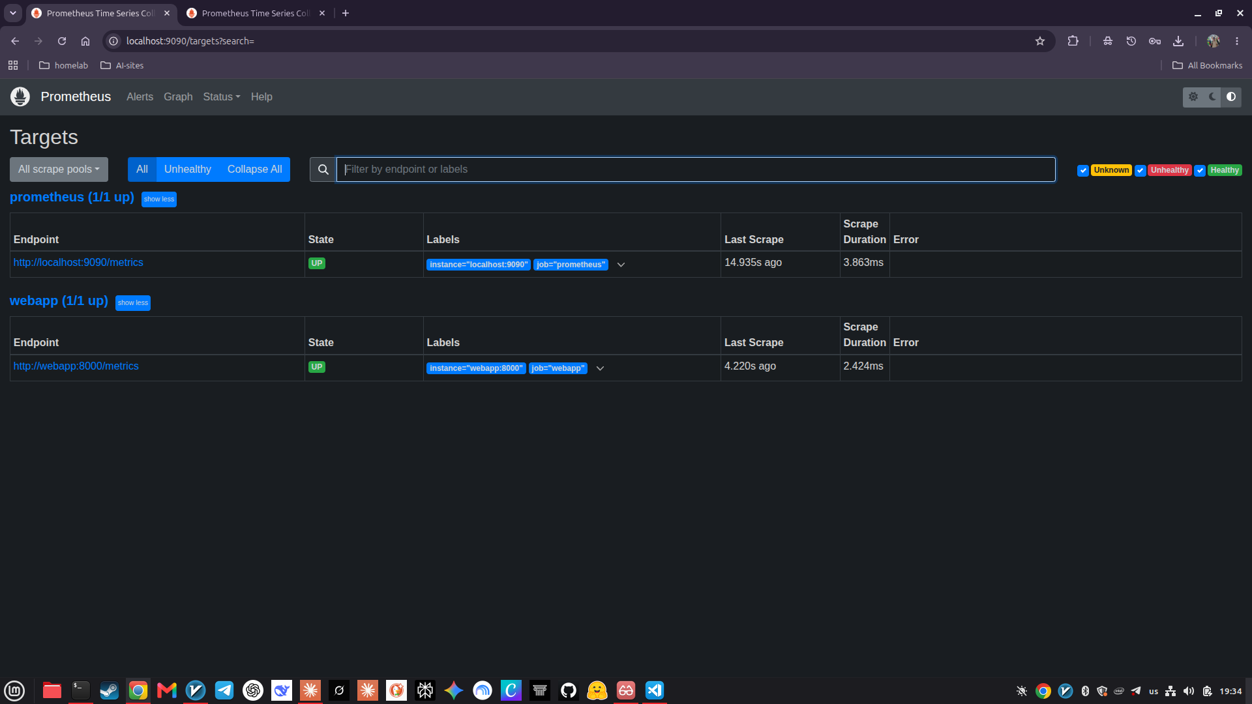Expand labels for webapp endpoint row

click(600, 368)
